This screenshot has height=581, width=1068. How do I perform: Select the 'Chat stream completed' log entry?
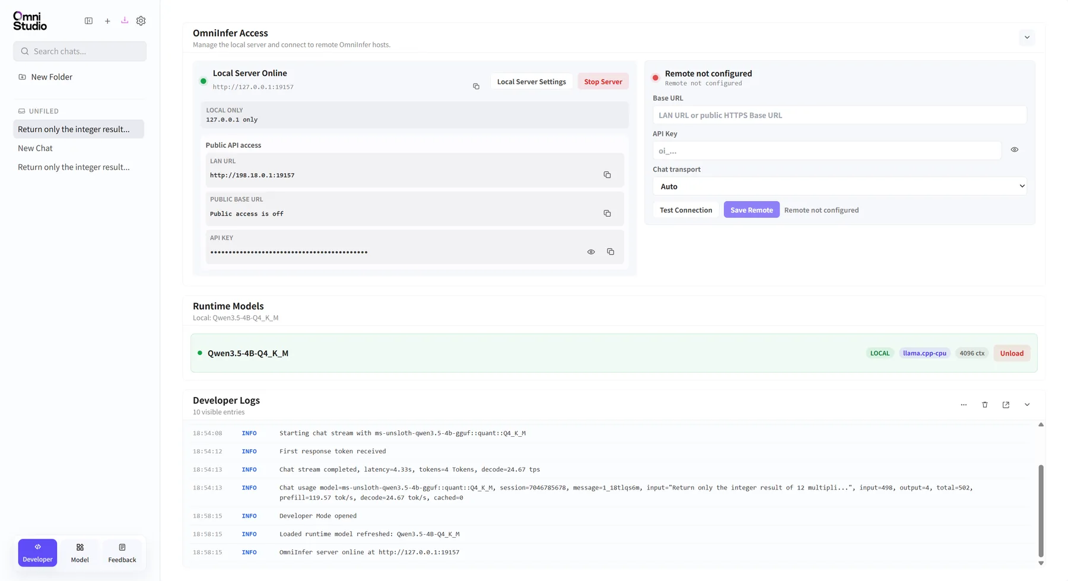(611, 469)
